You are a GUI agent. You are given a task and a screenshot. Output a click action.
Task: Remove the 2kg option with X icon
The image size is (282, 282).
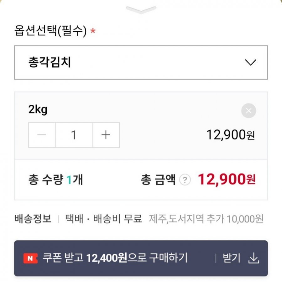point(248,111)
